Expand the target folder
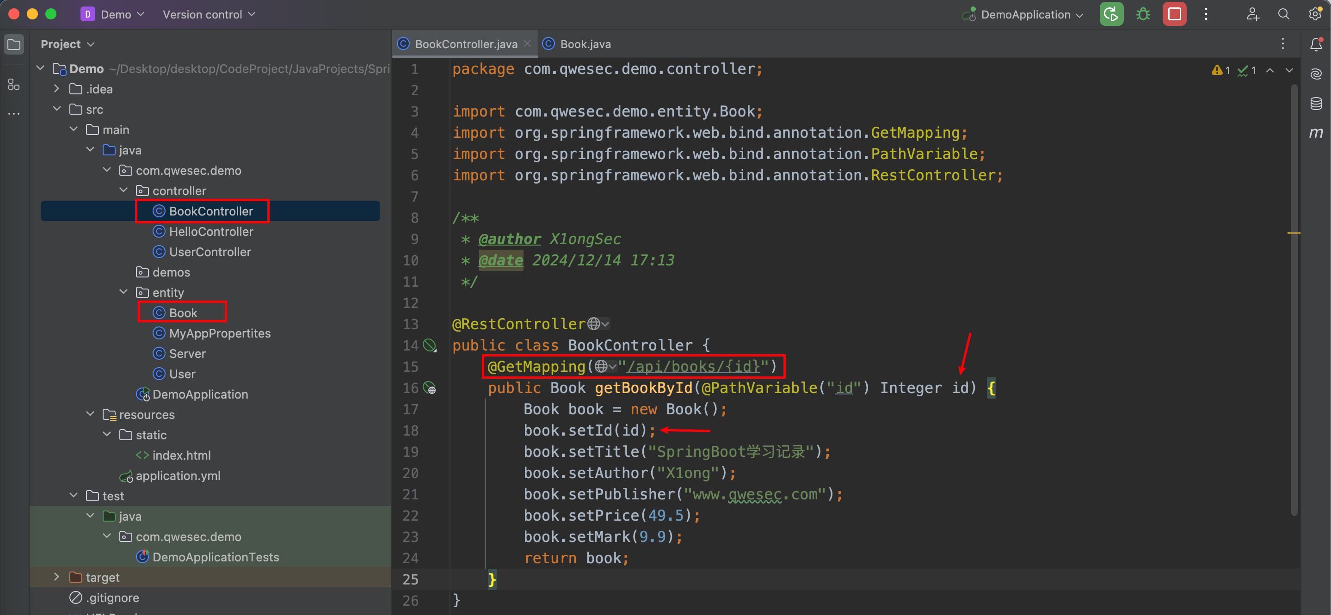Screen dimensions: 1331x615 click(x=57, y=577)
